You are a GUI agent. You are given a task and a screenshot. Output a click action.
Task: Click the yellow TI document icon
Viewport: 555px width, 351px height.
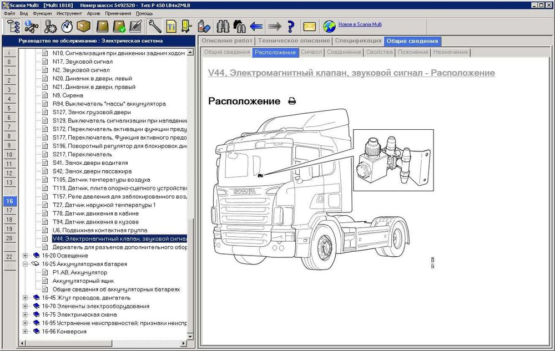pos(171,26)
